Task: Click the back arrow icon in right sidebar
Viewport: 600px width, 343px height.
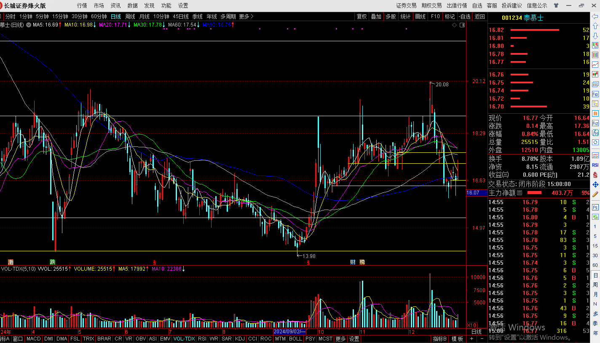Action: [x=595, y=17]
